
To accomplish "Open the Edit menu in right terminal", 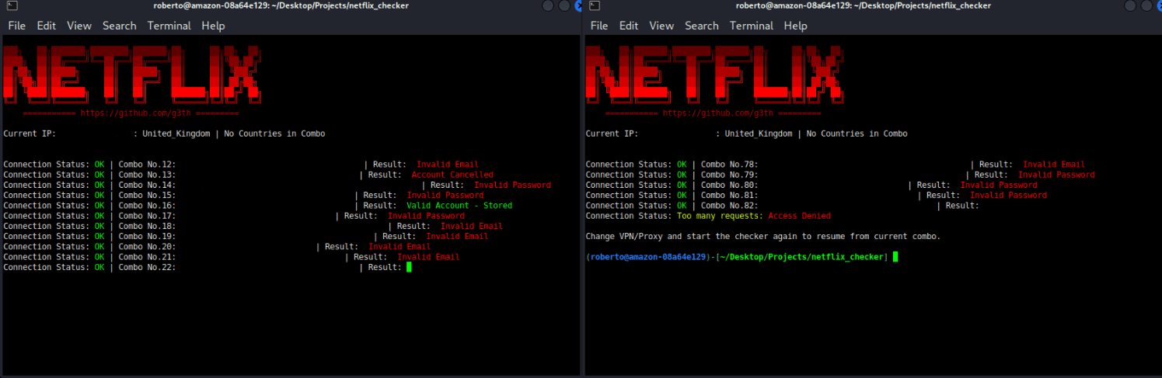I will pyautogui.click(x=629, y=26).
